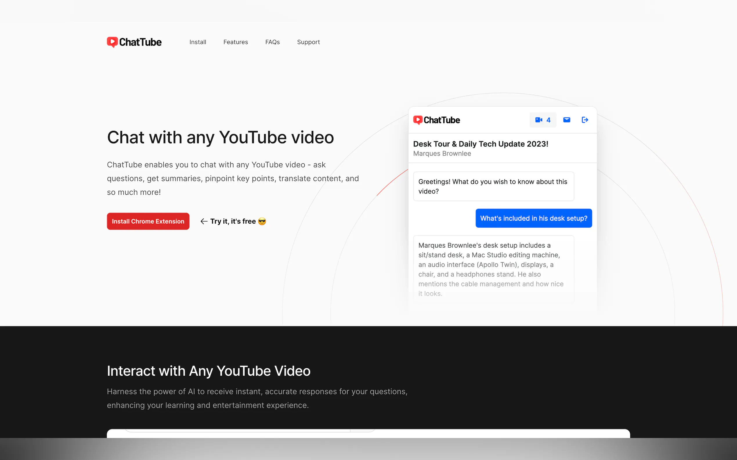Click the "Interact with Any YouTube Video" heading
This screenshot has width=737, height=460.
pos(208,371)
